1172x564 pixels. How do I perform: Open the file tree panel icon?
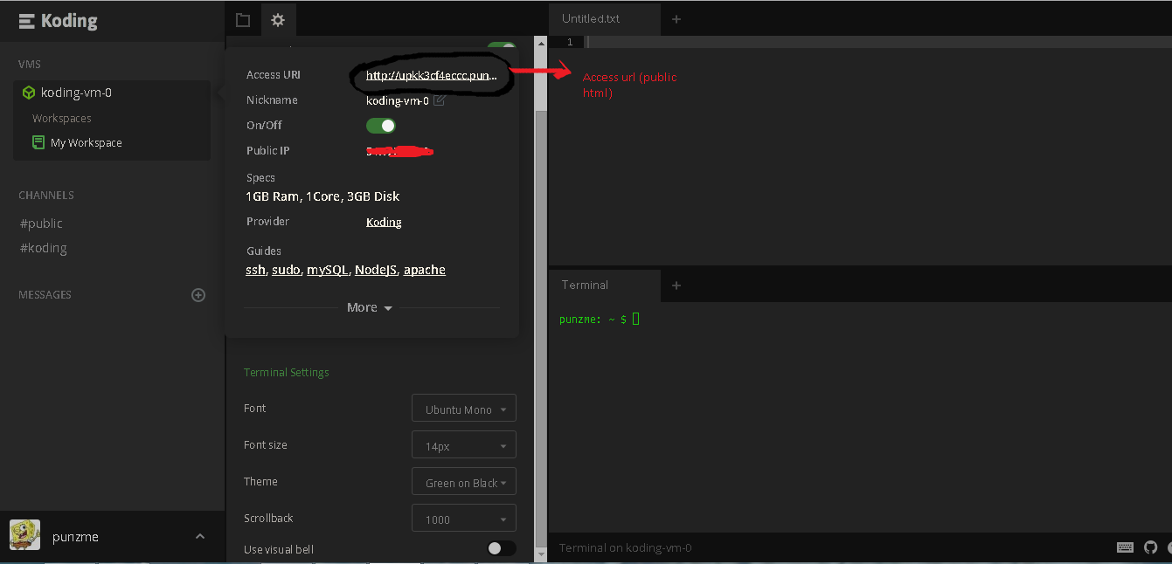point(243,18)
